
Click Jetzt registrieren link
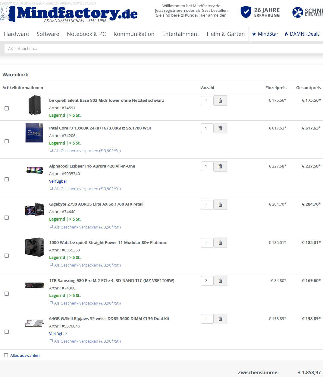pyautogui.click(x=170, y=11)
